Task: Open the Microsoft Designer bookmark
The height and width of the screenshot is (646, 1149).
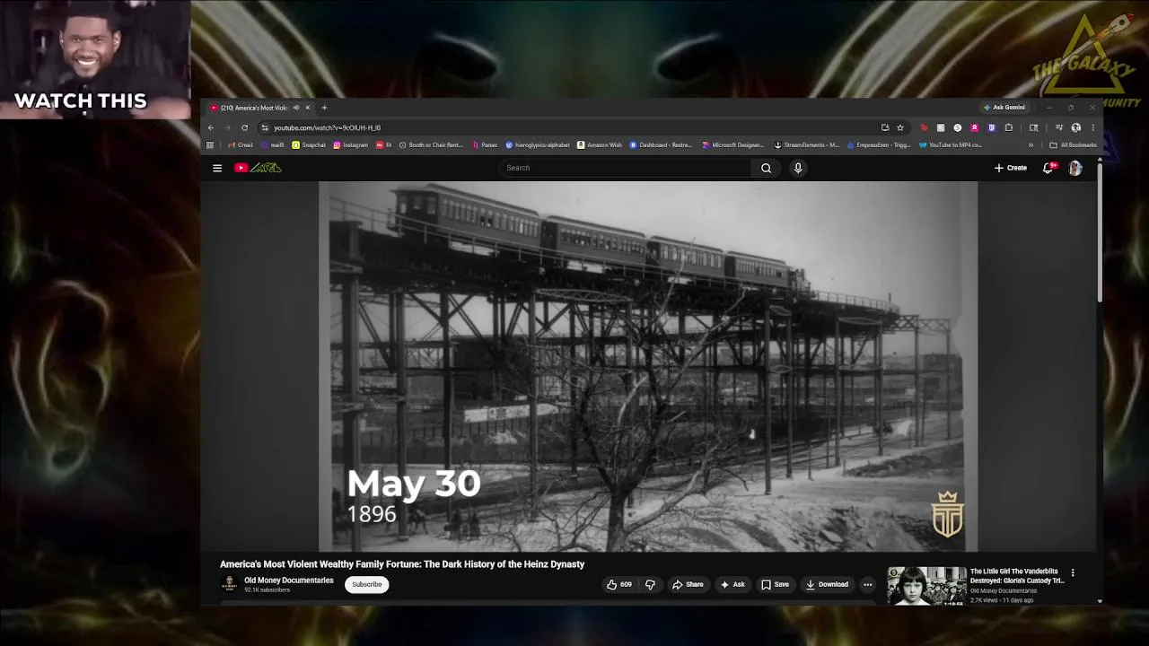Action: coord(732,145)
